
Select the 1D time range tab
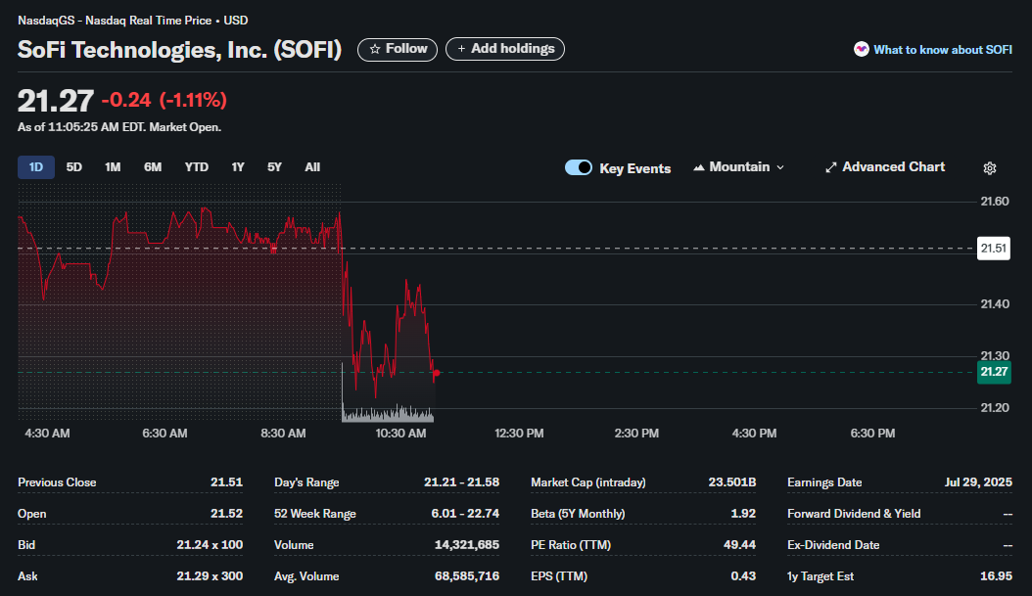point(36,167)
